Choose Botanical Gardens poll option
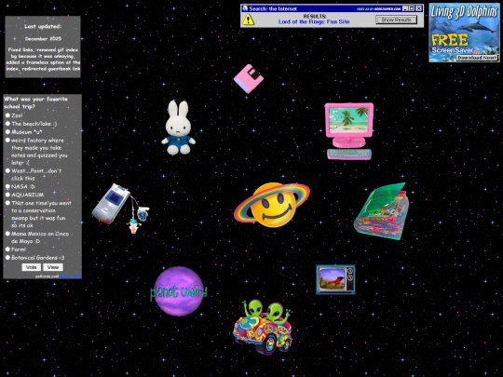 tap(7, 258)
